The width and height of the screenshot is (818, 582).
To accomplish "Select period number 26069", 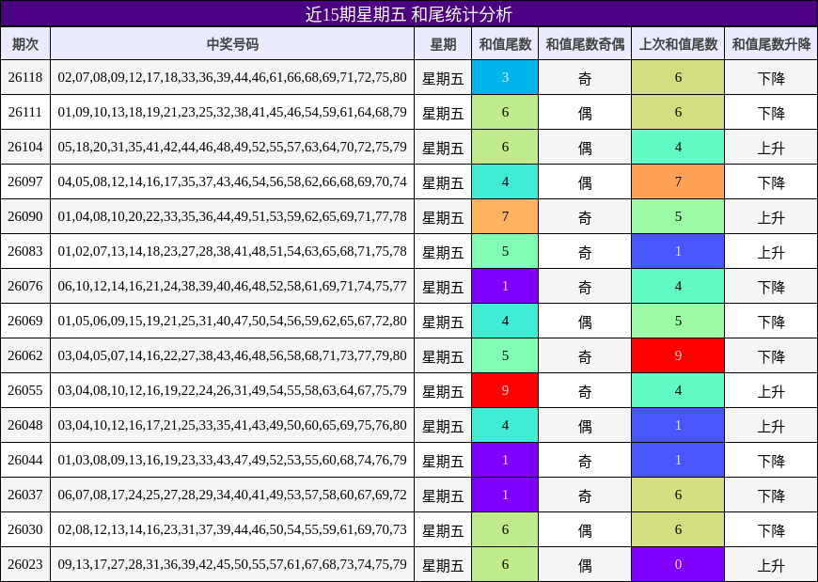I will [25, 321].
